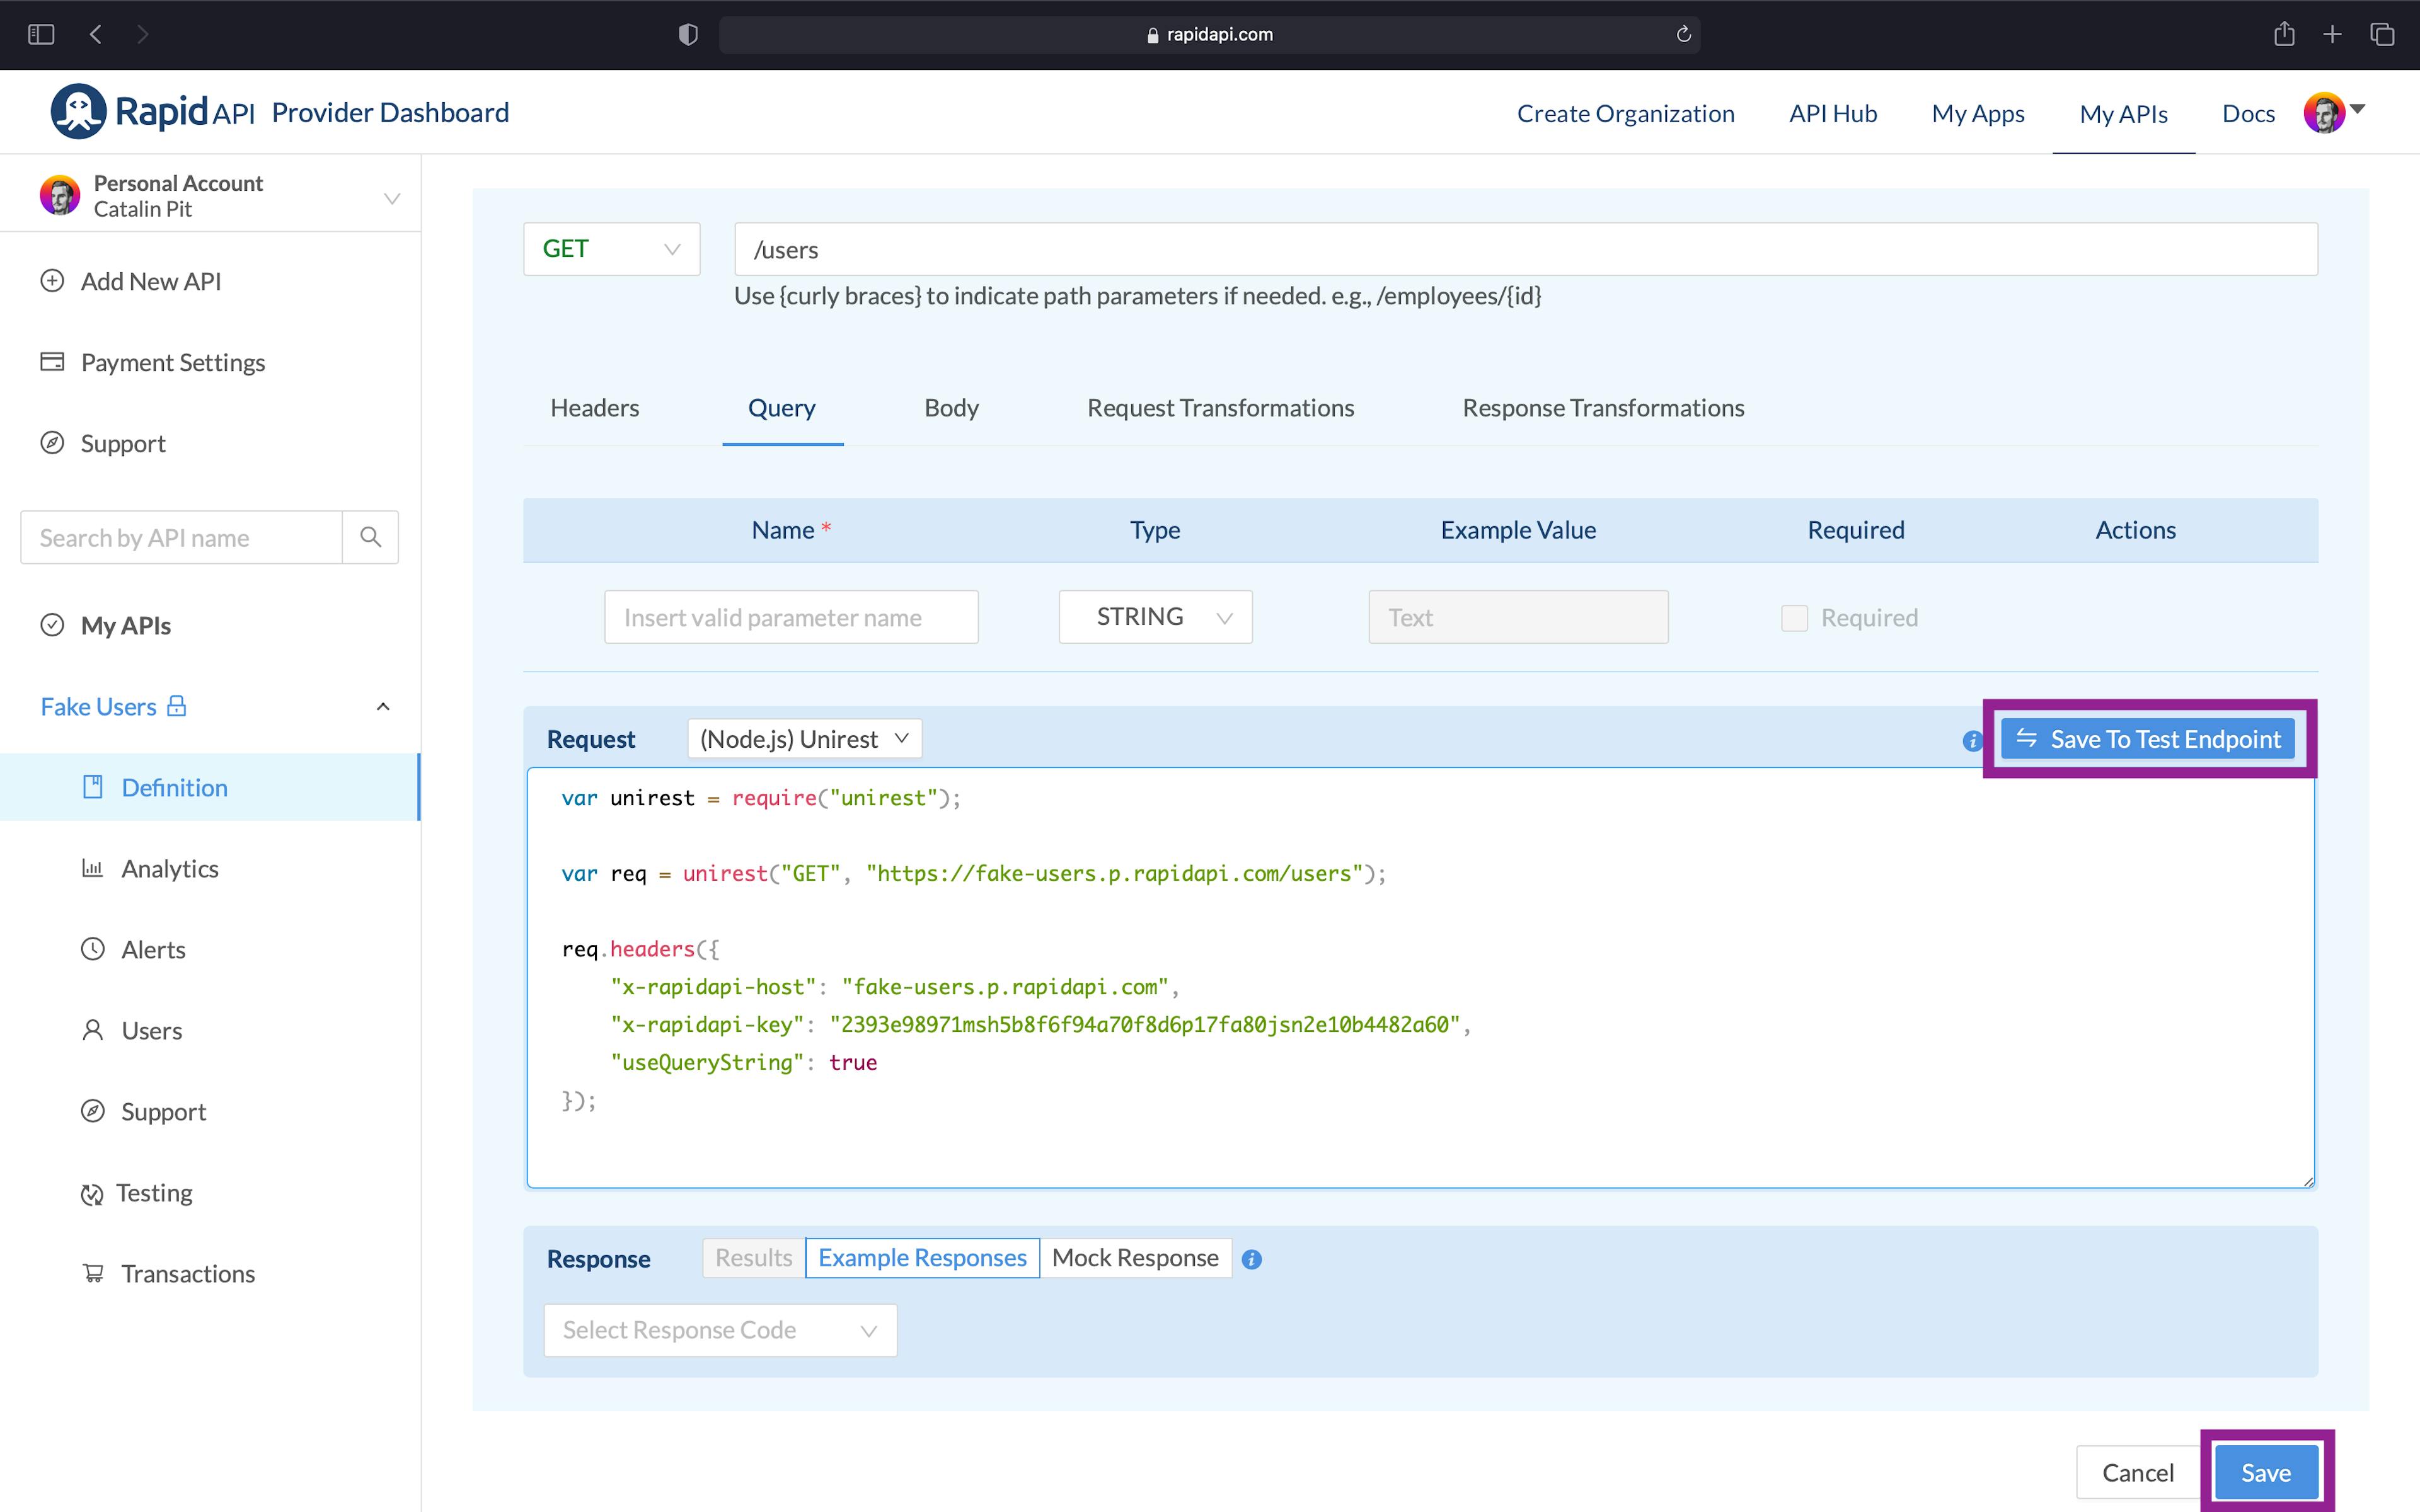Click info icon next to Mock Response
The image size is (2420, 1512).
tap(1252, 1260)
